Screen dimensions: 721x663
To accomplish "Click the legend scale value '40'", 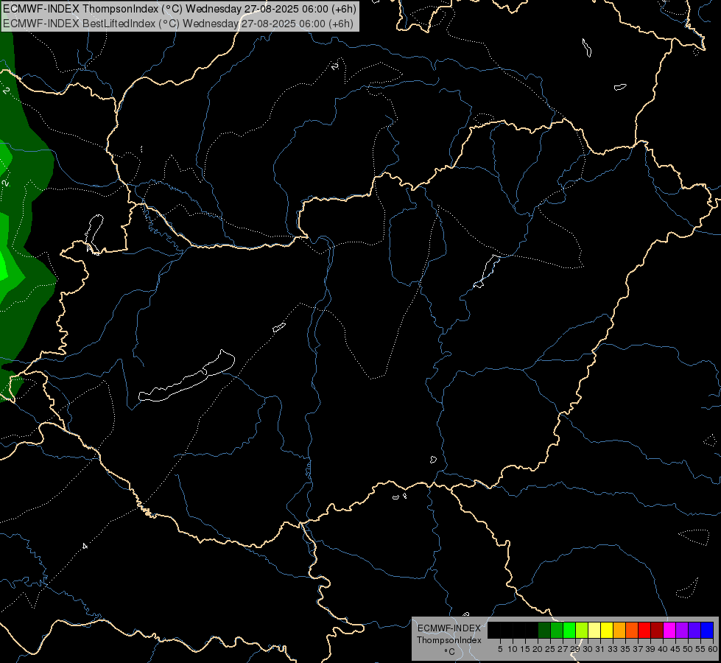I will (662, 649).
